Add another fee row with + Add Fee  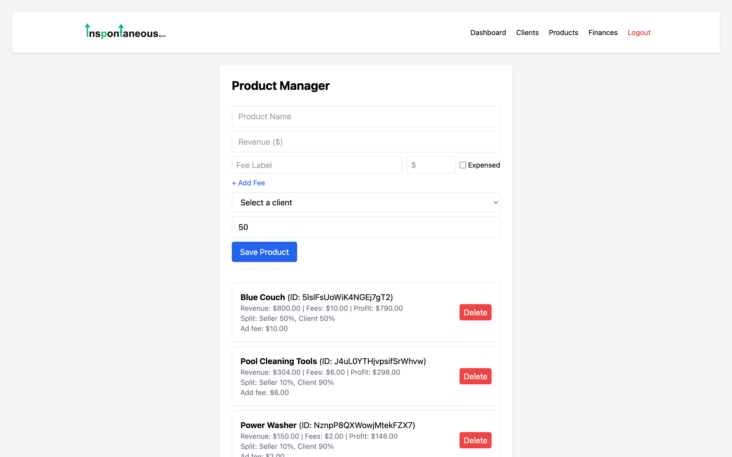[248, 183]
